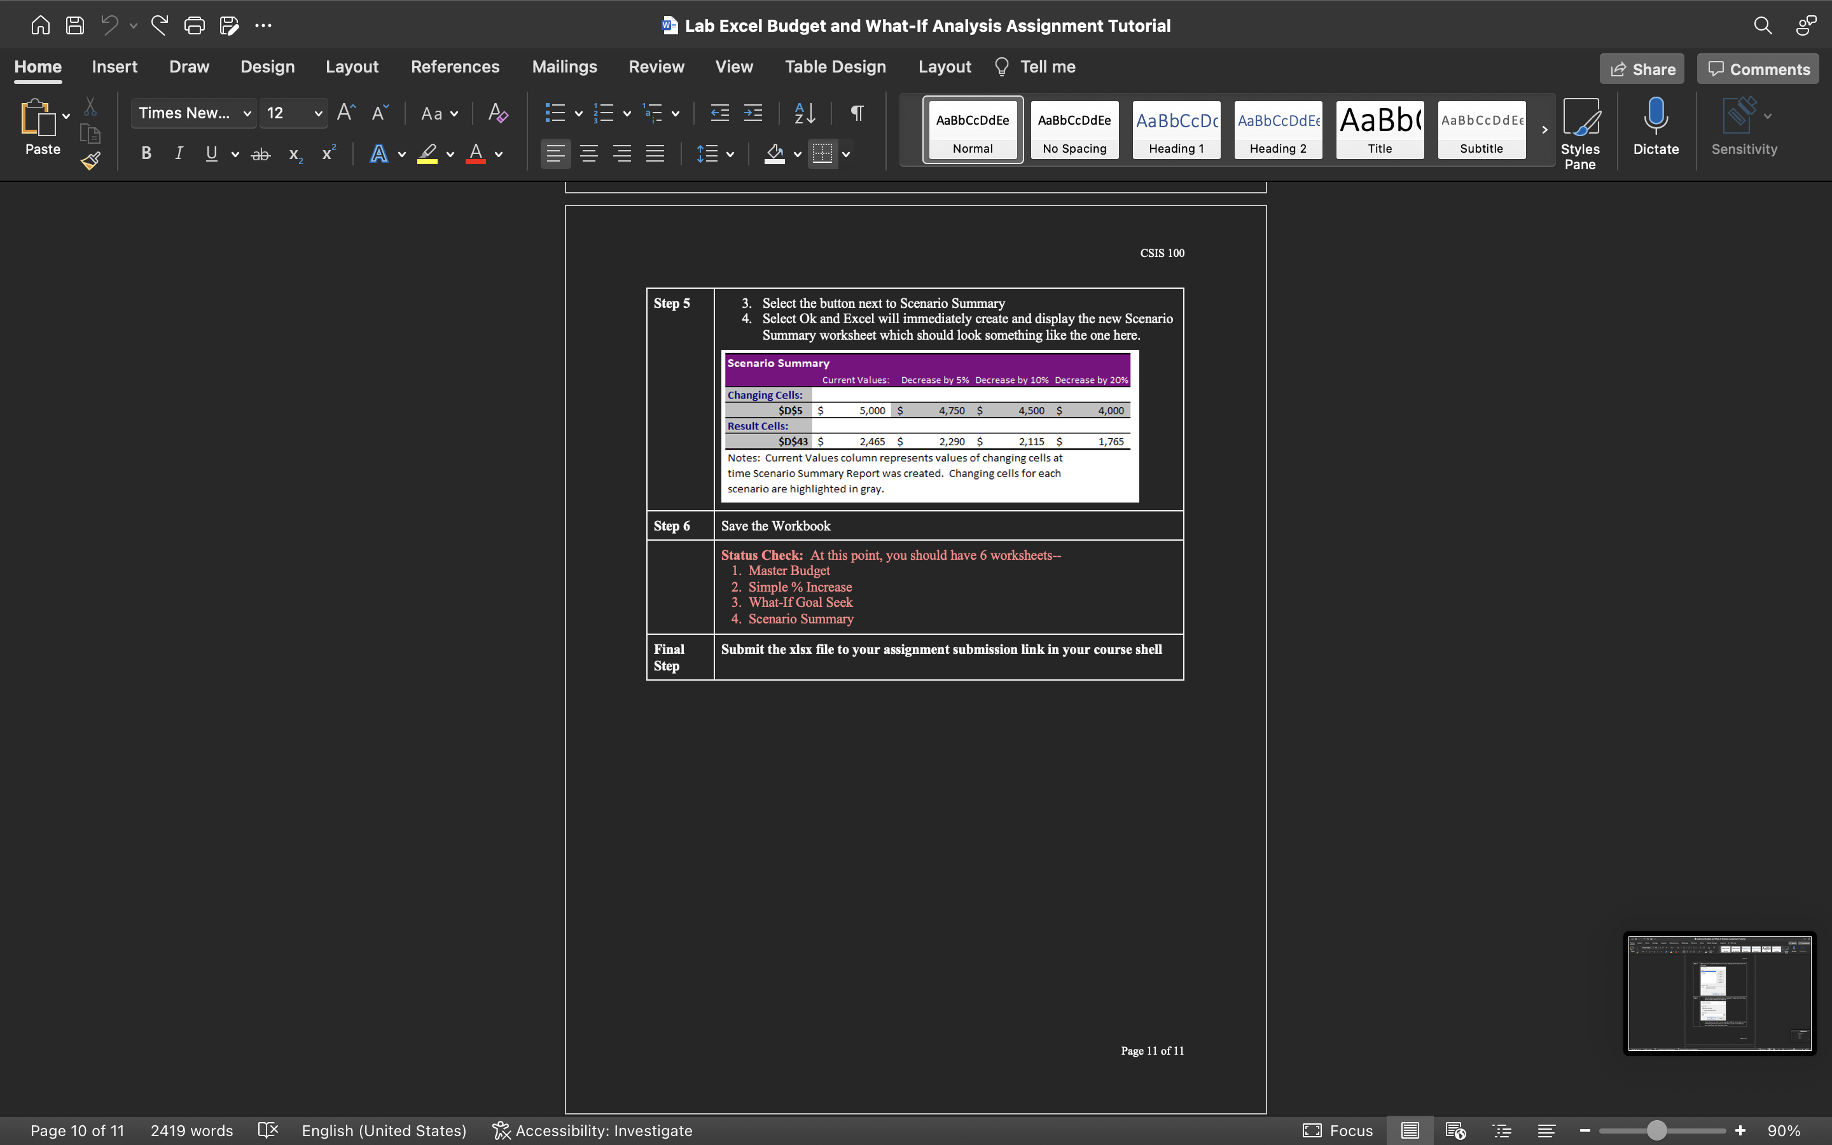Switch to the References tab
The height and width of the screenshot is (1145, 1832).
pos(455,67)
